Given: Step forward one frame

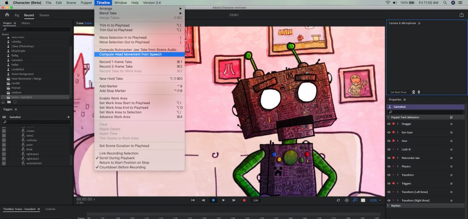Looking at the screenshot, I should (234, 200).
